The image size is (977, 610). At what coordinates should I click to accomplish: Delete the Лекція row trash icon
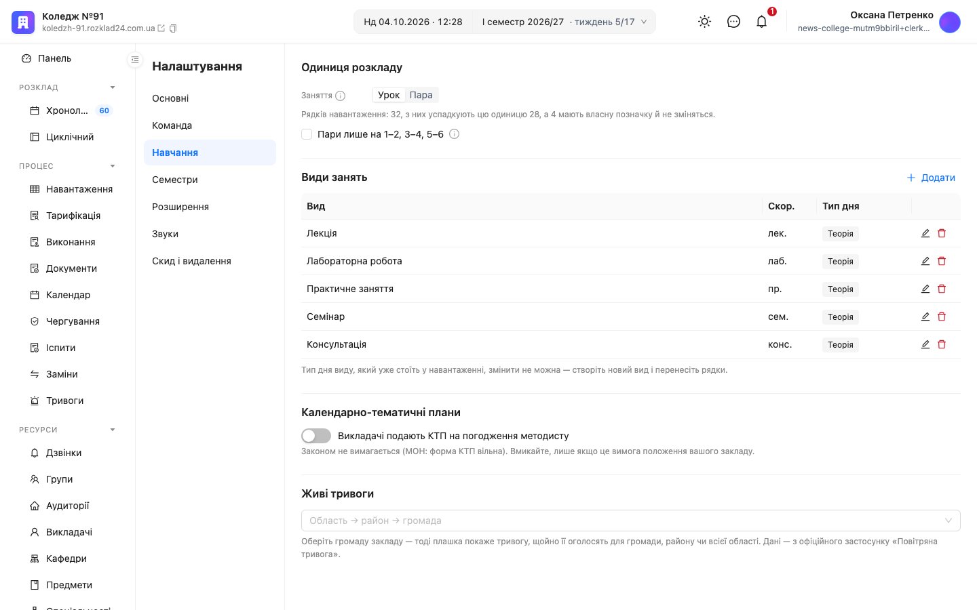[x=942, y=233]
